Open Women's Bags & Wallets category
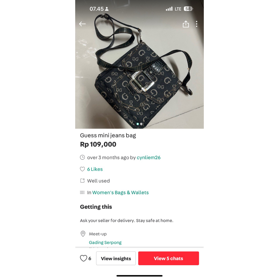This screenshot has height=279, width=279. pos(120,193)
